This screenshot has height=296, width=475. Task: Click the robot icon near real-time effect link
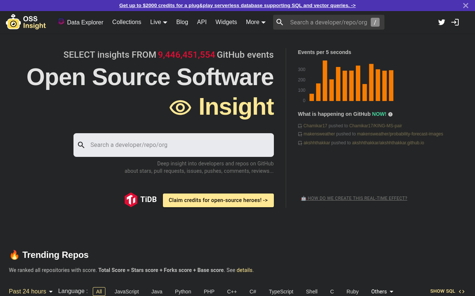[x=304, y=198]
